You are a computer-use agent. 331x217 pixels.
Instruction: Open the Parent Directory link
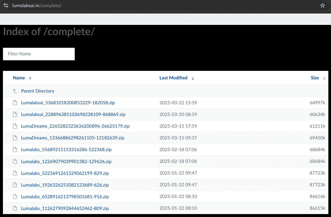click(38, 91)
